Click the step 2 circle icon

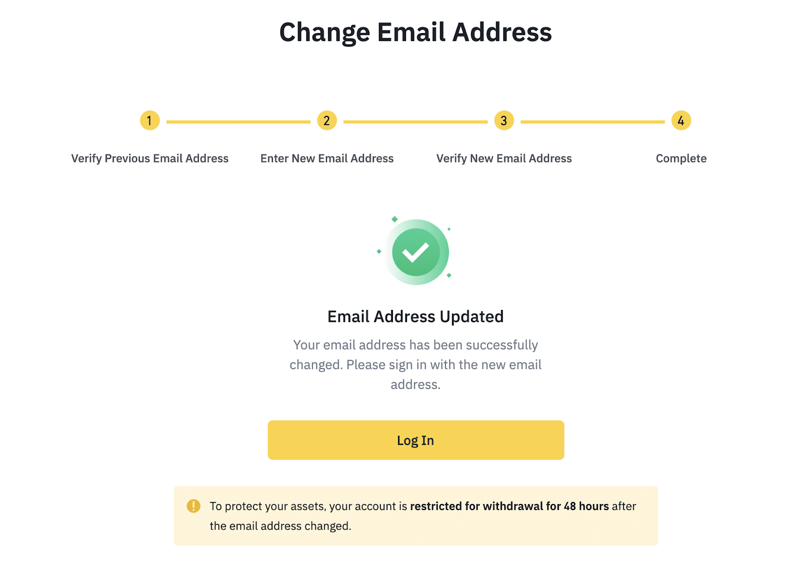(326, 120)
